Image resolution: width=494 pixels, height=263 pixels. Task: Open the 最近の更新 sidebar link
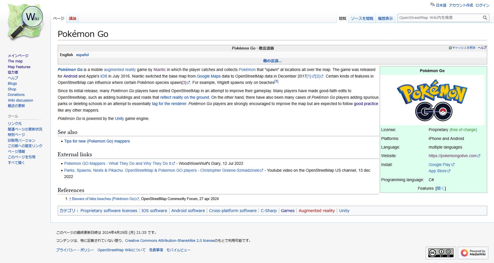point(16,106)
